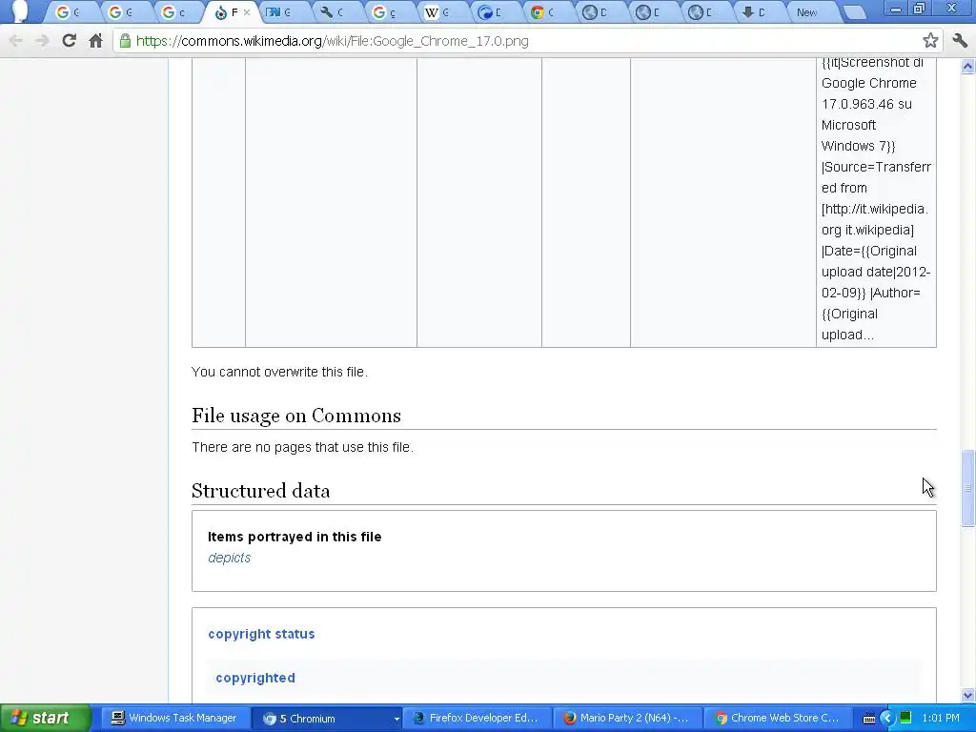The image size is (976, 732).
Task: Switch to Chrome Web Store taskbar window
Action: (x=778, y=719)
